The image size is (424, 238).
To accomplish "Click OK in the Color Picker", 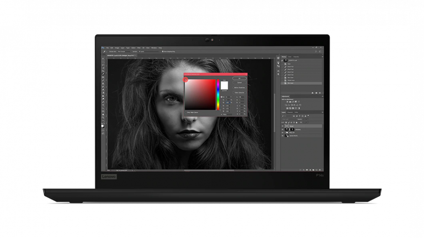I will point(239,78).
